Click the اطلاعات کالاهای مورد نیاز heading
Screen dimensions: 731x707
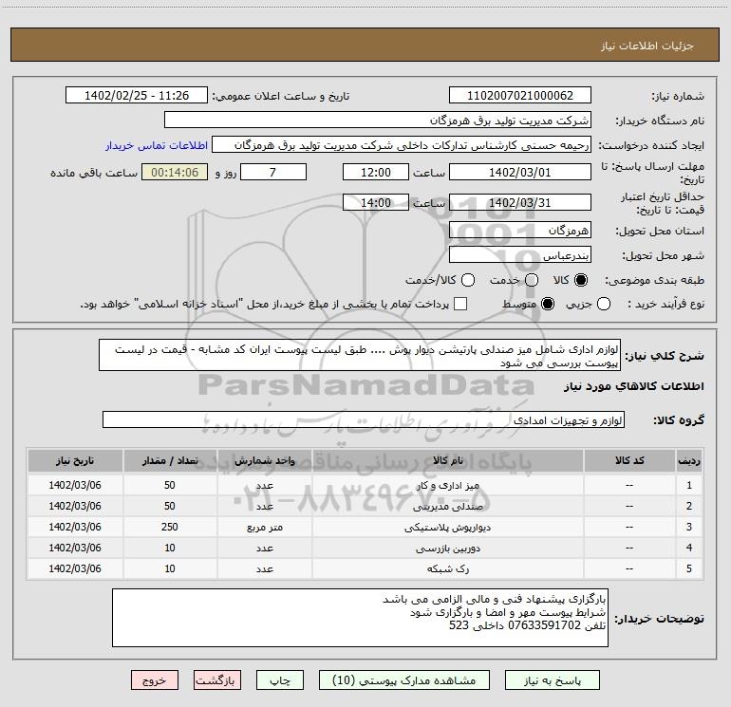click(633, 386)
